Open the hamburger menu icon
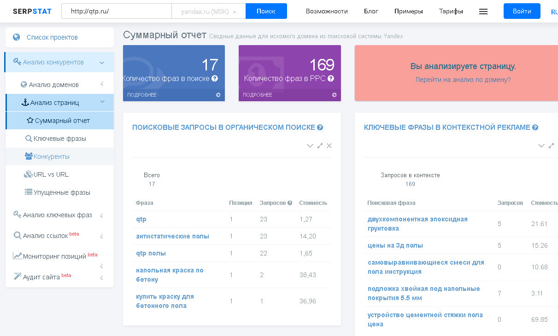This screenshot has width=558, height=336. [483, 12]
